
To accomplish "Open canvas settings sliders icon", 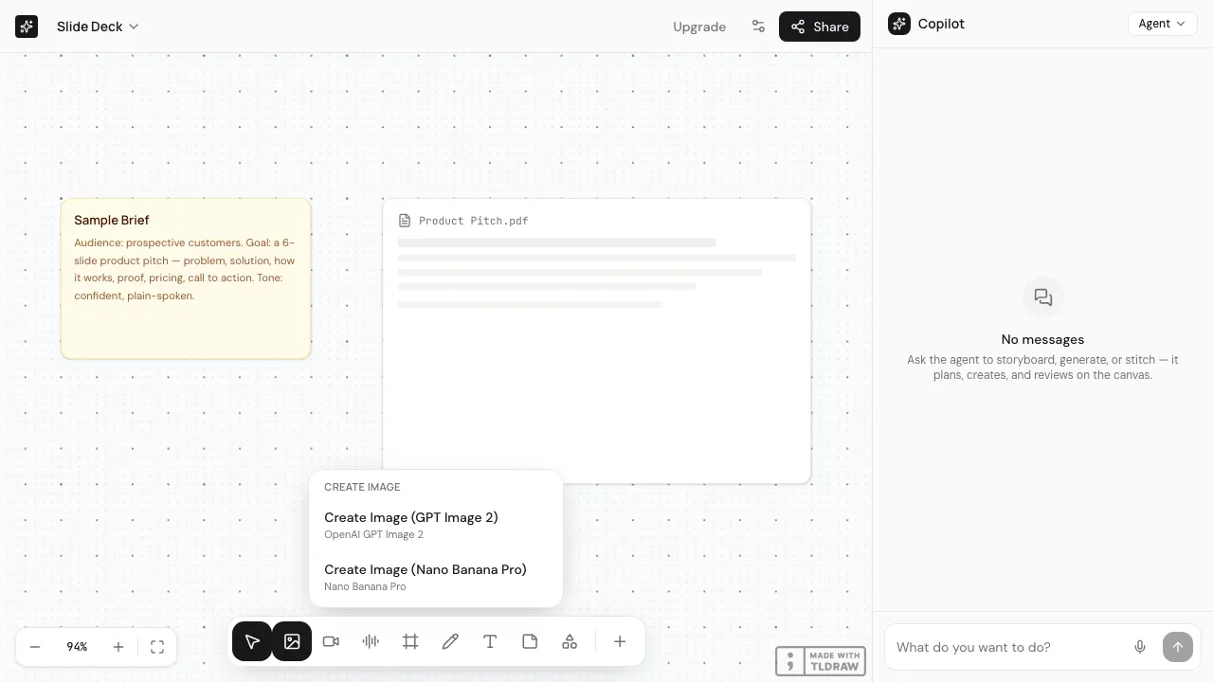I will pyautogui.click(x=758, y=27).
